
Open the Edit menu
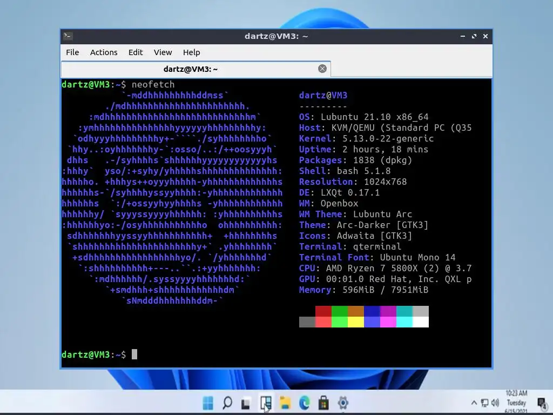136,52
